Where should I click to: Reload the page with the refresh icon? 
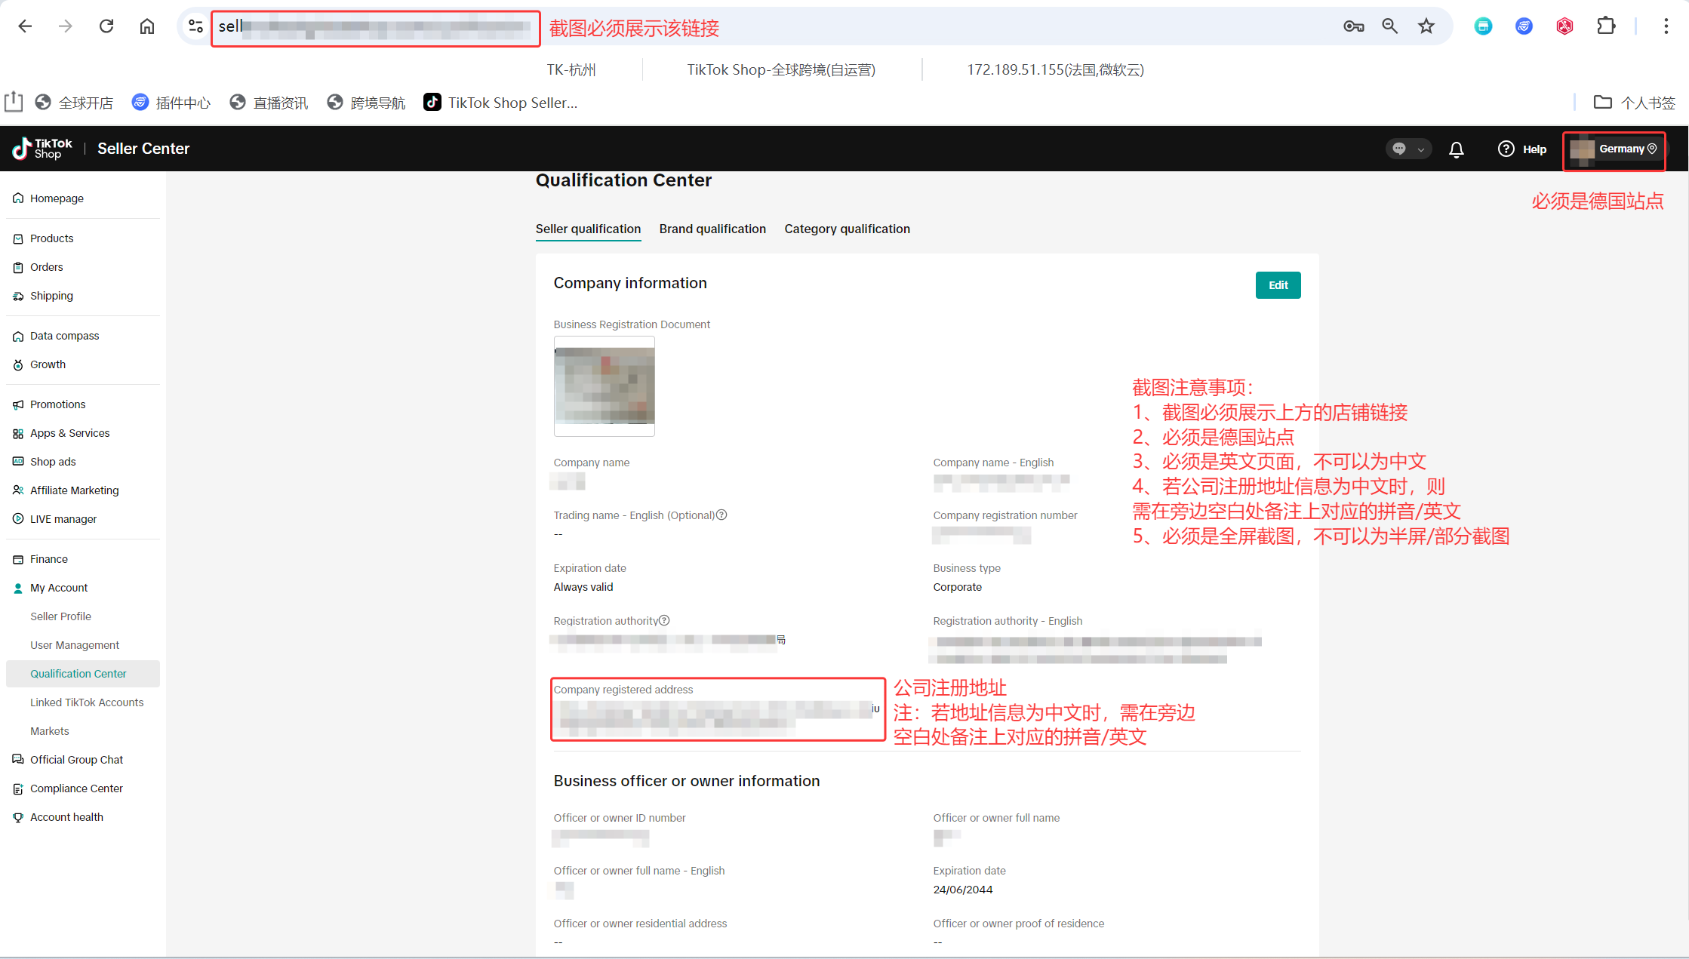coord(106,26)
